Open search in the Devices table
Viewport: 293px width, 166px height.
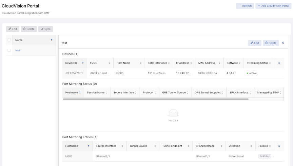pos(279,63)
